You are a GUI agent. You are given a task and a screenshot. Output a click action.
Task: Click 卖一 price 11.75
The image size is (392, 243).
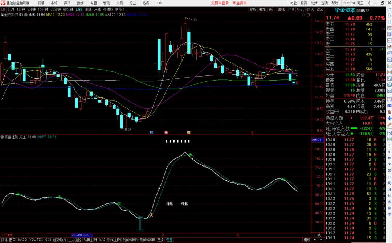pos(350,44)
